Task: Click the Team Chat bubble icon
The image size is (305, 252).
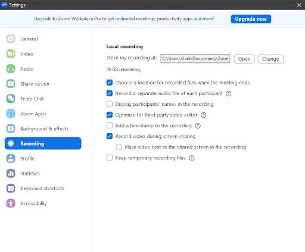Action: tap(11, 99)
